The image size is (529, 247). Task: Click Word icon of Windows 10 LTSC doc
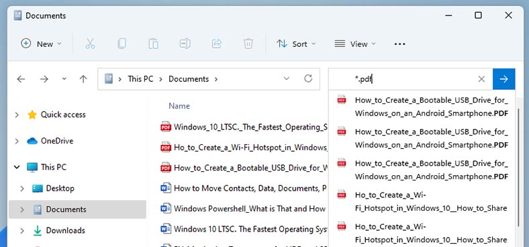click(166, 229)
